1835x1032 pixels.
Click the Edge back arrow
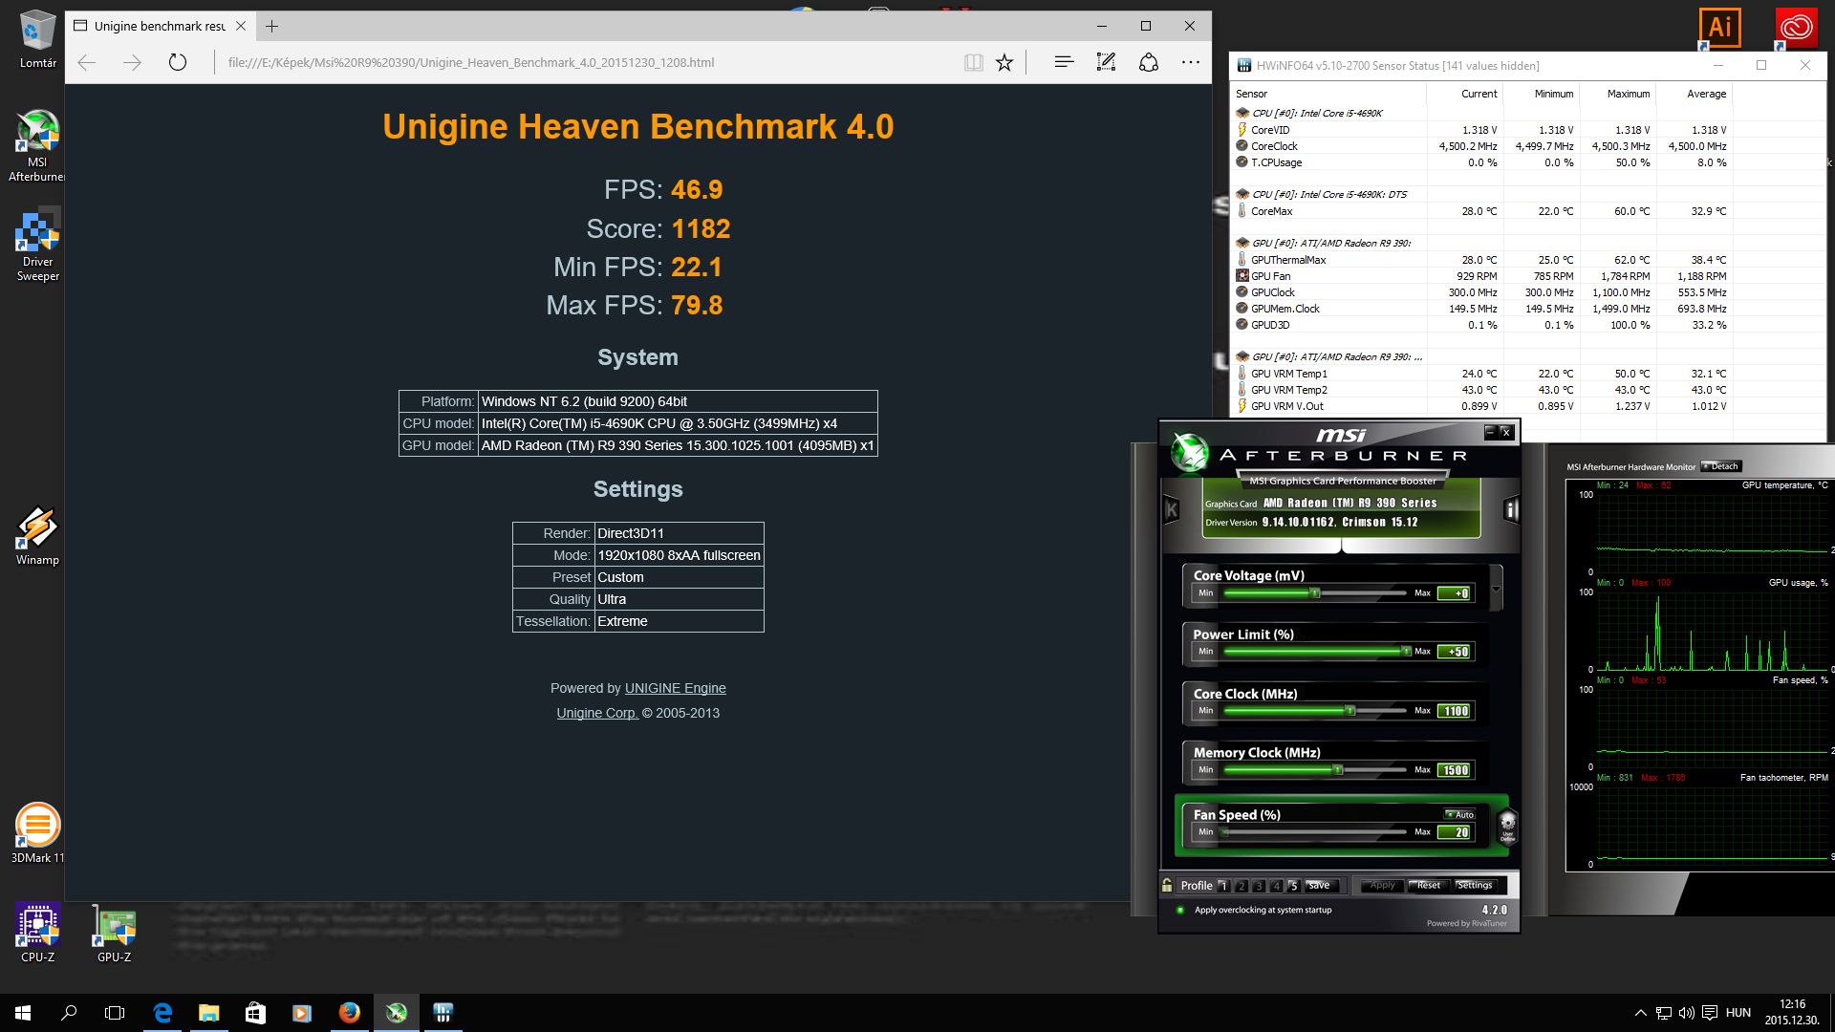point(87,62)
